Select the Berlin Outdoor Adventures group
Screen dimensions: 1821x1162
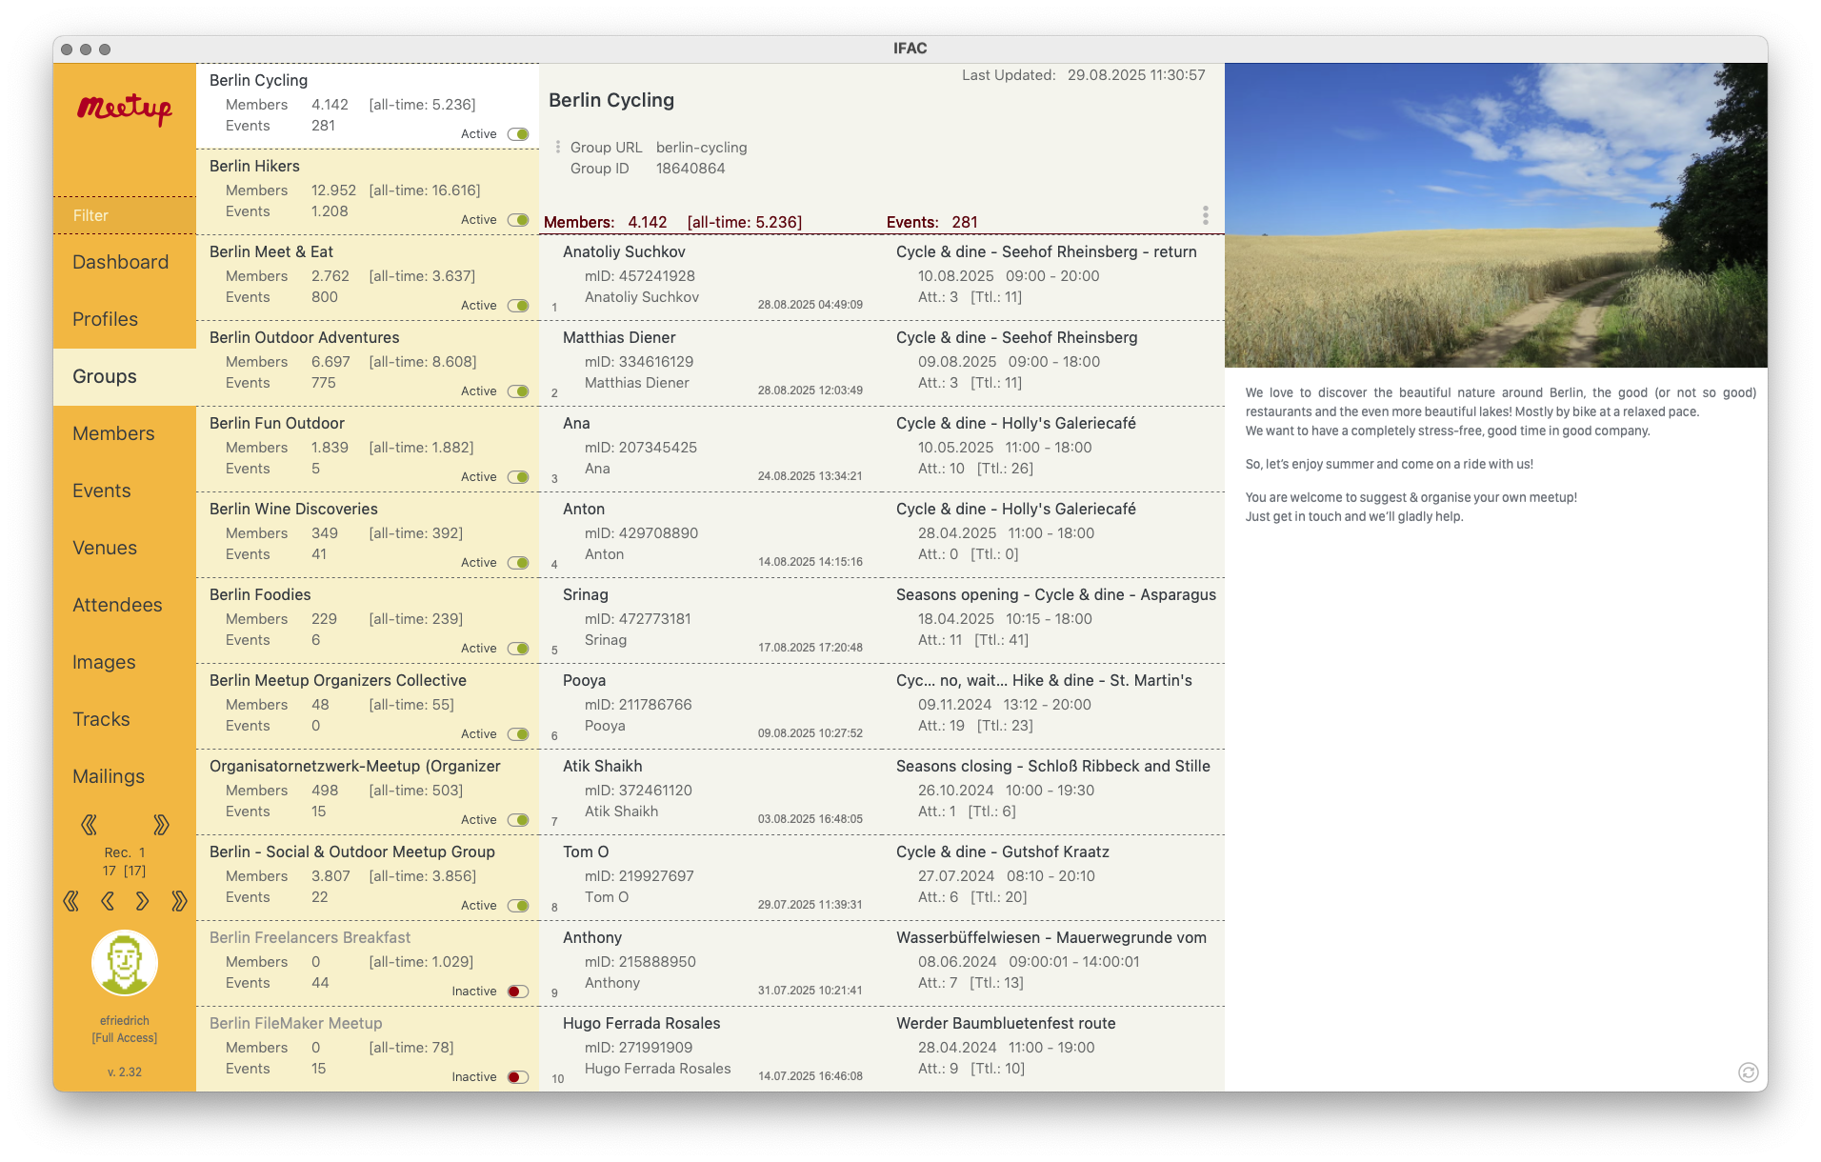(x=305, y=338)
